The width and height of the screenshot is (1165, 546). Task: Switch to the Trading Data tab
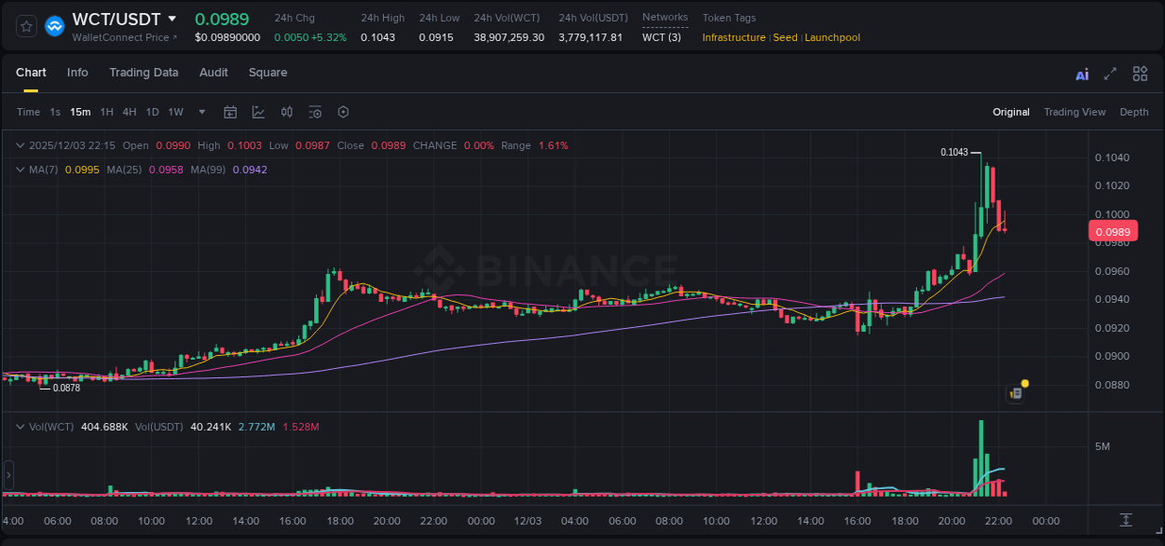tap(144, 72)
